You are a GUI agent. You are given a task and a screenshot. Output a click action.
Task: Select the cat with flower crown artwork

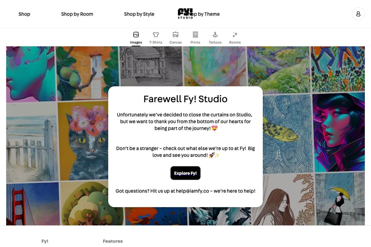click(83, 141)
